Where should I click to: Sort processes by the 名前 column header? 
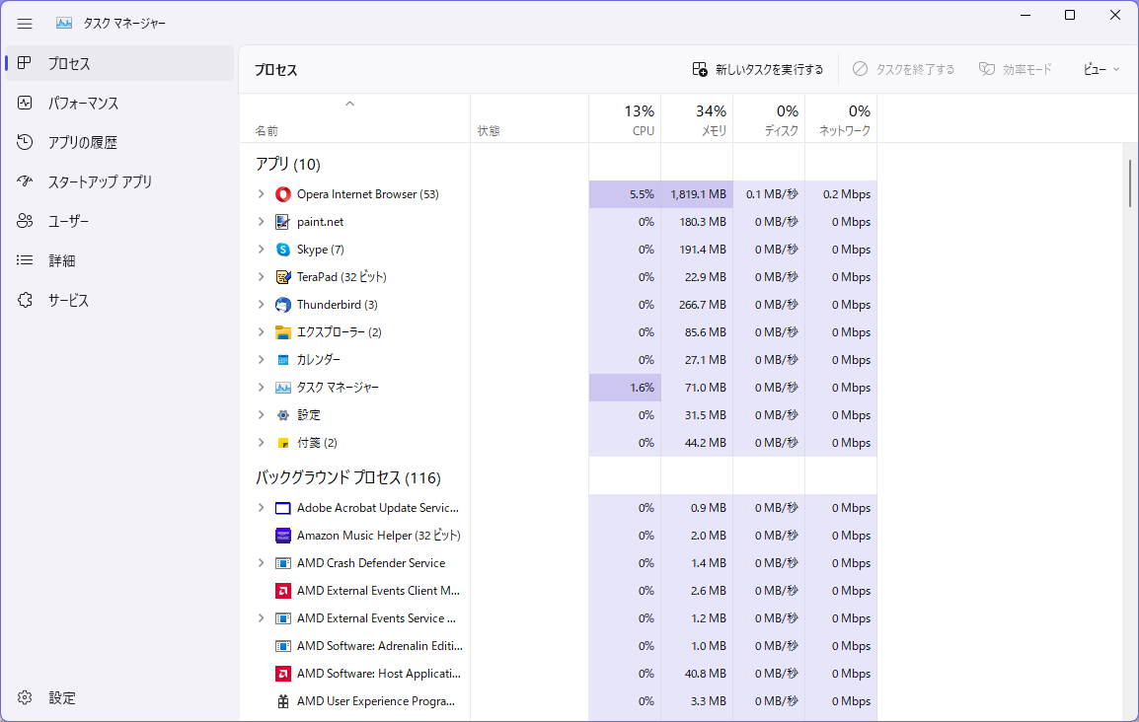click(x=354, y=118)
